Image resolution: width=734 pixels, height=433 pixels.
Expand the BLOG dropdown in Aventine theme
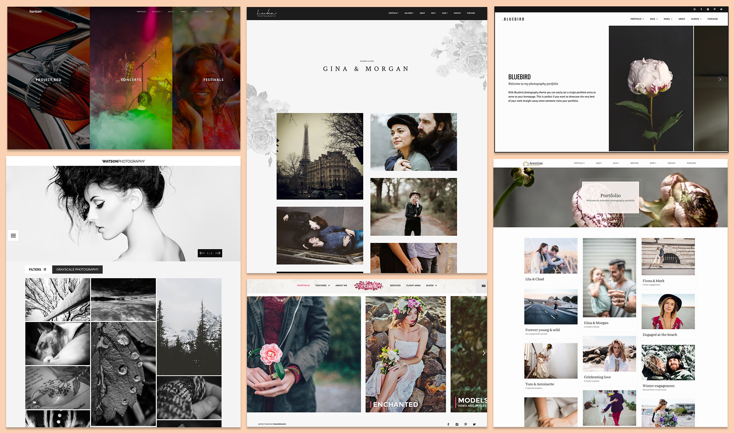click(x=615, y=163)
